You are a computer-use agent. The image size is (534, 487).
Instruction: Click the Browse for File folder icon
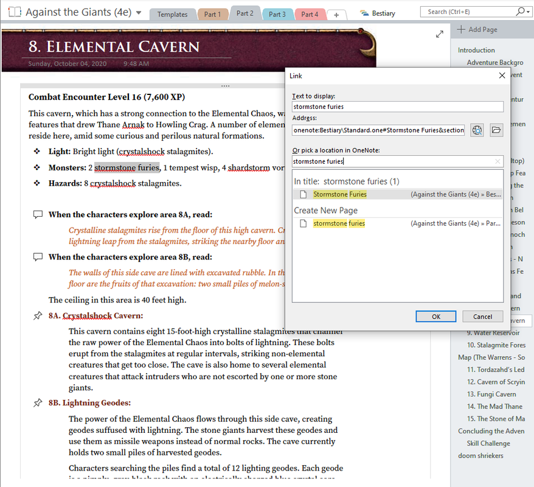[496, 130]
